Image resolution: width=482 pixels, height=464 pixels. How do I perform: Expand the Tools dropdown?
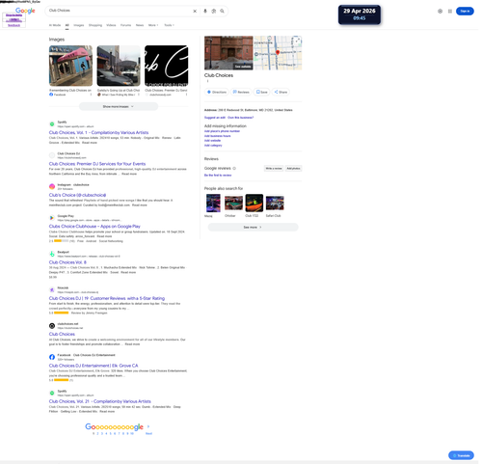169,25
